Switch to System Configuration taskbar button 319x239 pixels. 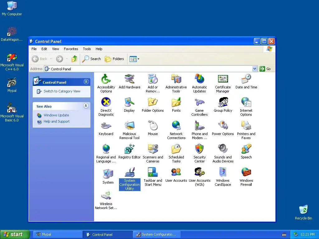(x=157, y=234)
